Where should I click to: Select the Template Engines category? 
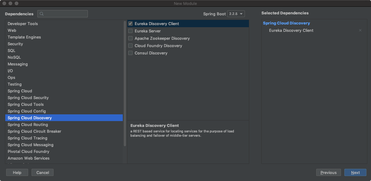pyautogui.click(x=24, y=37)
